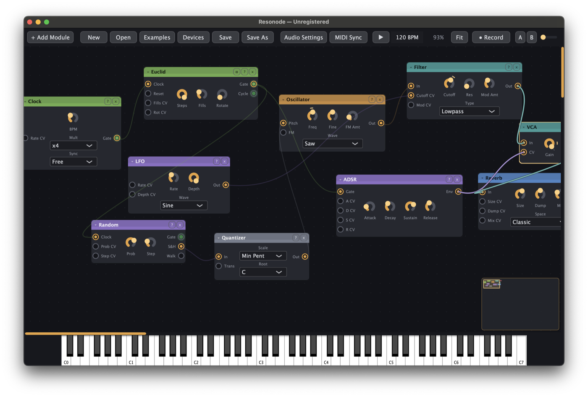
Task: Collapse the ADSR module with its arrow
Action: click(x=340, y=180)
